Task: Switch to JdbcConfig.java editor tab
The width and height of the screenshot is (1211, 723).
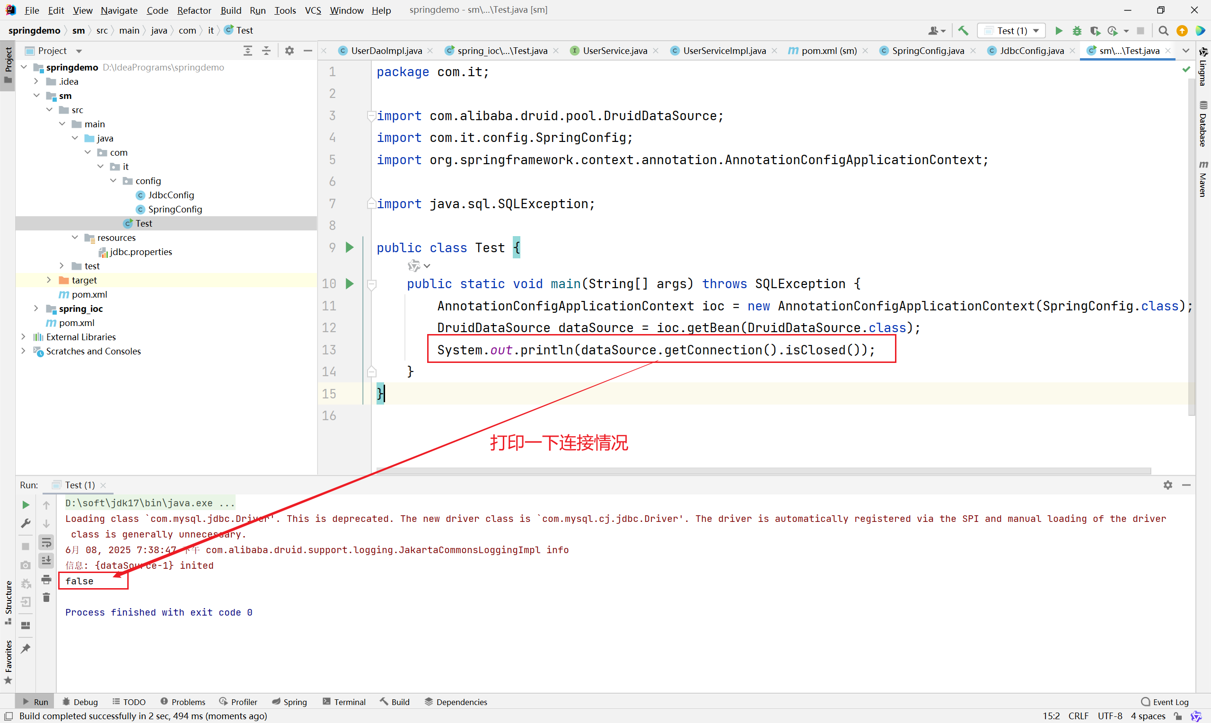Action: click(1031, 51)
